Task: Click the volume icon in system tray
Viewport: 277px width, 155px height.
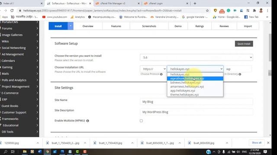Action: click(x=238, y=152)
